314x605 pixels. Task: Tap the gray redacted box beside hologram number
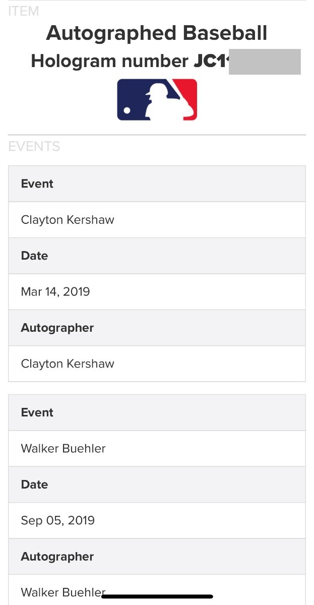pyautogui.click(x=265, y=62)
